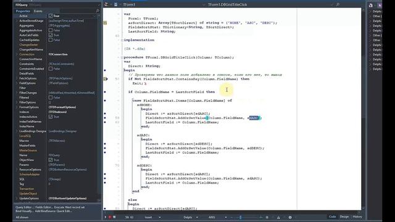The height and width of the screenshot is (222, 395).
Task: Select the SQL property row
Action: click(56, 179)
